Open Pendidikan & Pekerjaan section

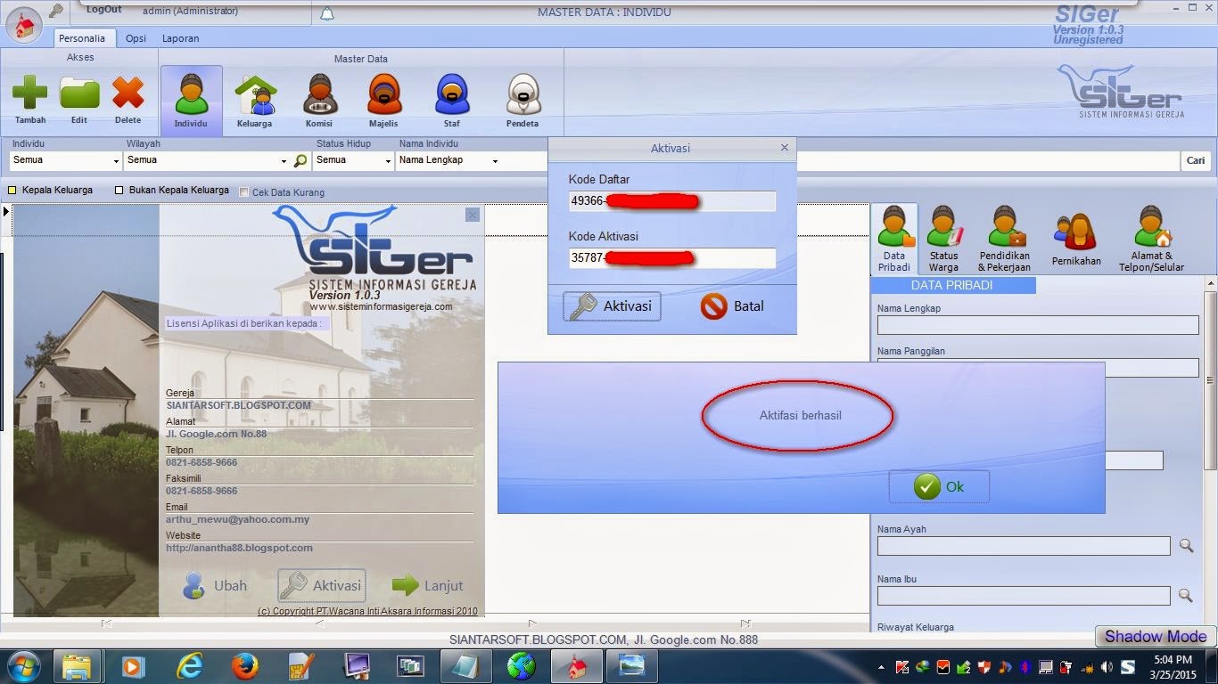tap(1004, 238)
